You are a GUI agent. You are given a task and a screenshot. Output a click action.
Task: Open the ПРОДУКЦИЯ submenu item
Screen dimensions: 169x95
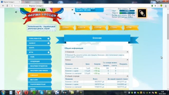[x=40, y=61]
